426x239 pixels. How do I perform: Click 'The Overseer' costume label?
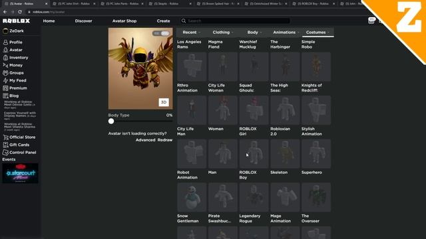310,218
